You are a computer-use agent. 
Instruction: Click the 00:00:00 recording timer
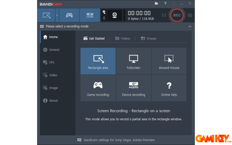139,13
